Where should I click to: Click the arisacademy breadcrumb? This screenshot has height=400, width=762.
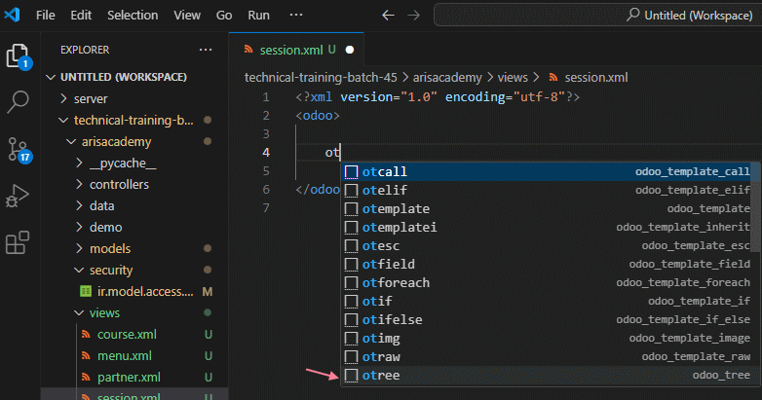(447, 77)
